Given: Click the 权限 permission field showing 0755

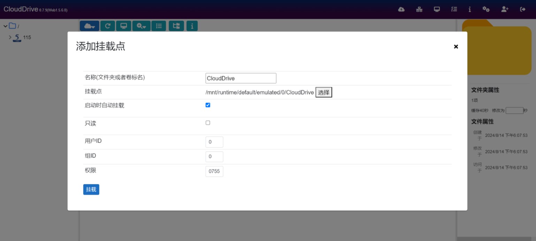Looking at the screenshot, I should [214, 171].
